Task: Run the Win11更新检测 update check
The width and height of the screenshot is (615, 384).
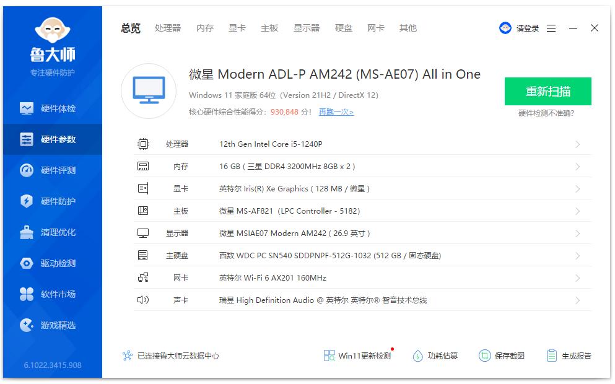Action: coord(359,355)
